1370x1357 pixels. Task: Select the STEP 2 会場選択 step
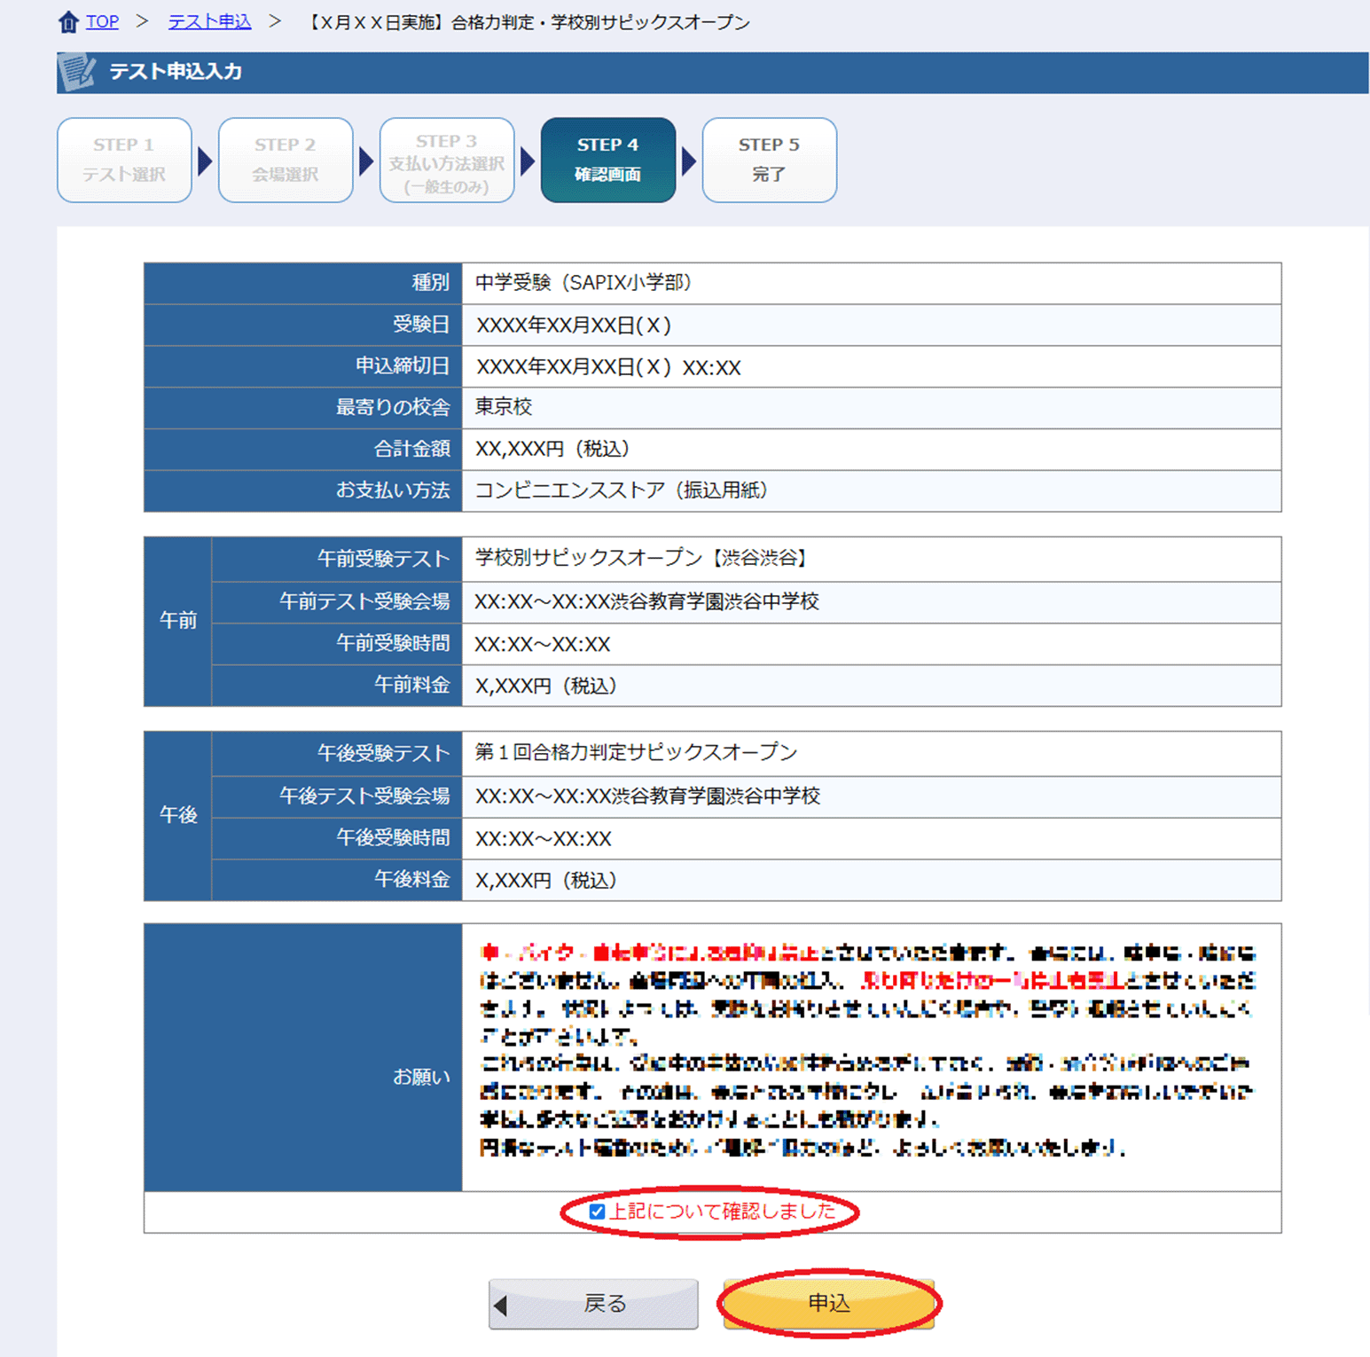pos(286,160)
